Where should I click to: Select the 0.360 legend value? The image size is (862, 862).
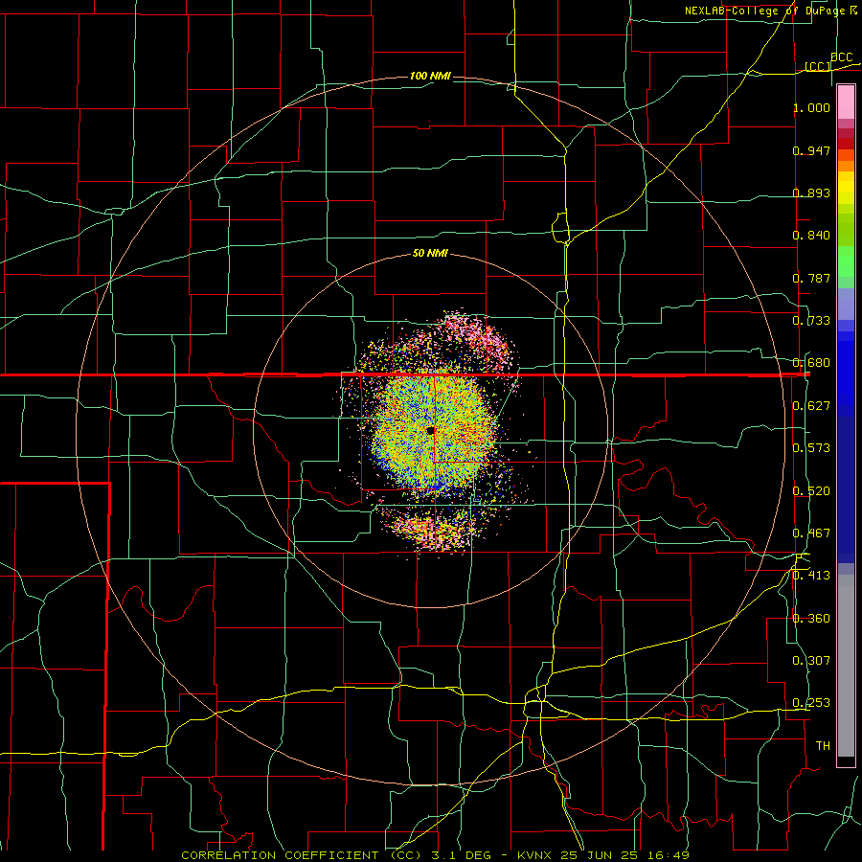(x=811, y=619)
